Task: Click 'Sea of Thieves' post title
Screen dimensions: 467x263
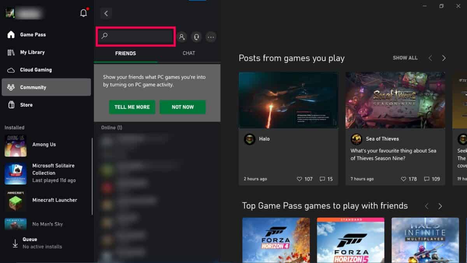Action: pos(382,139)
